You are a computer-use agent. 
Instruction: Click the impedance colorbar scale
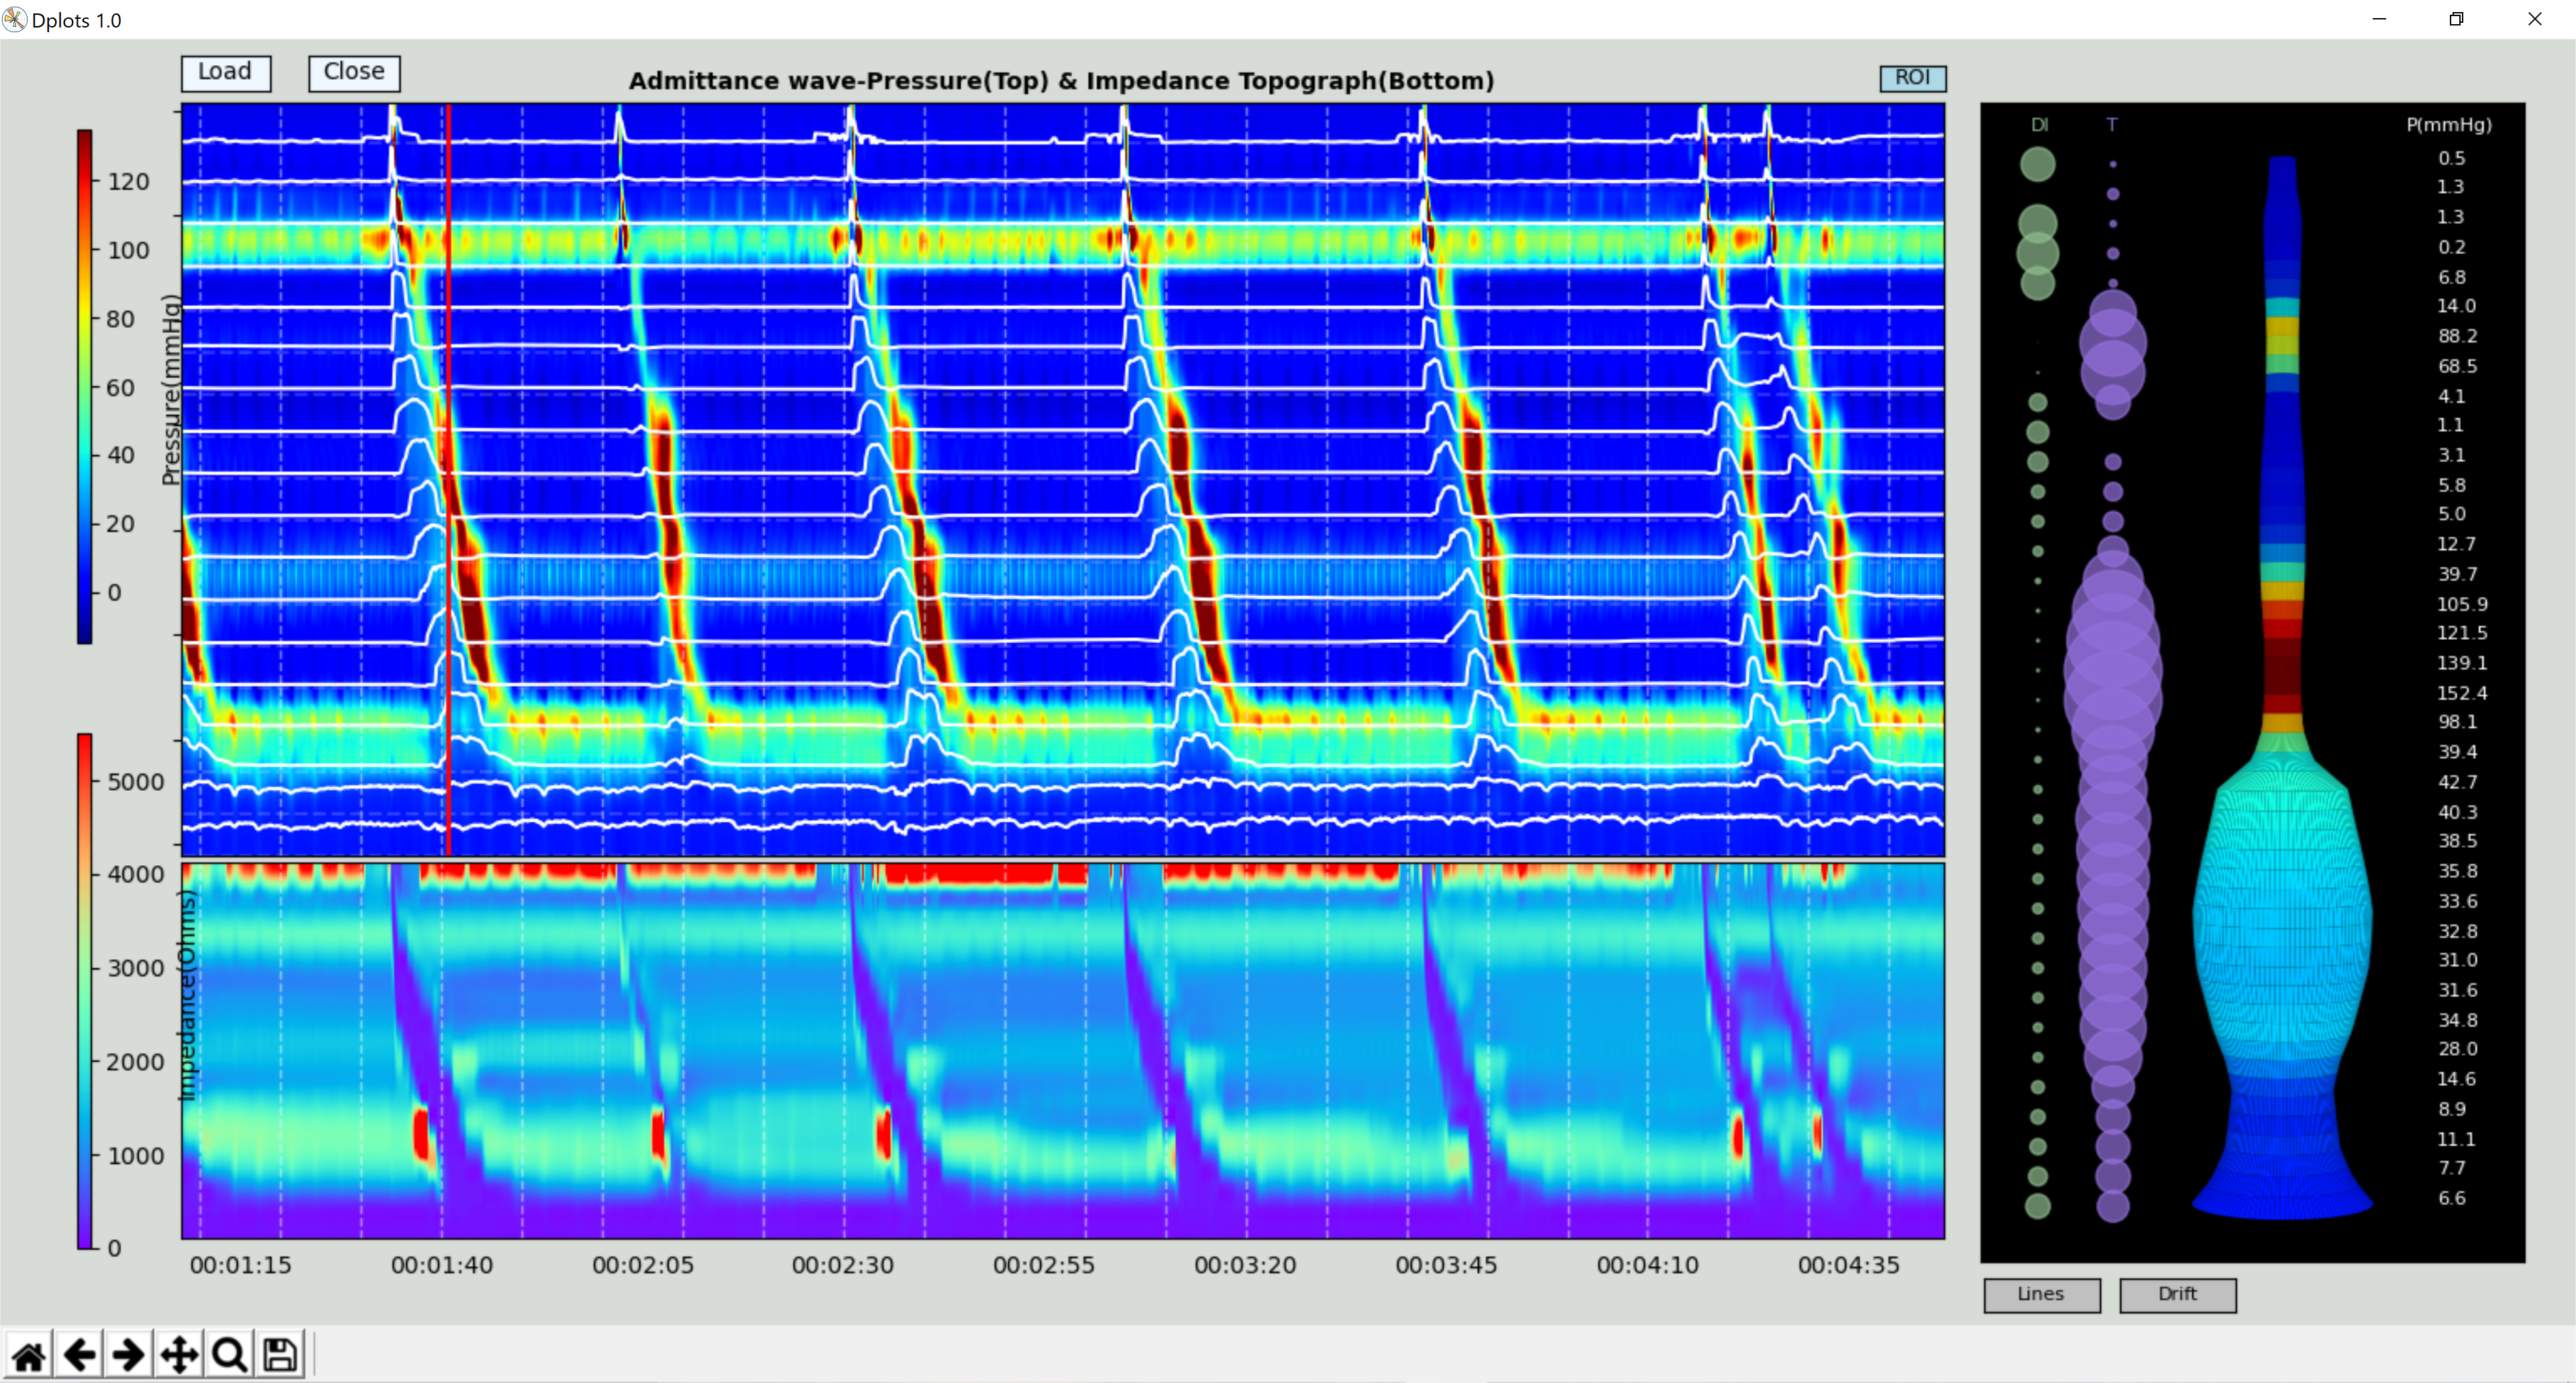coord(85,991)
